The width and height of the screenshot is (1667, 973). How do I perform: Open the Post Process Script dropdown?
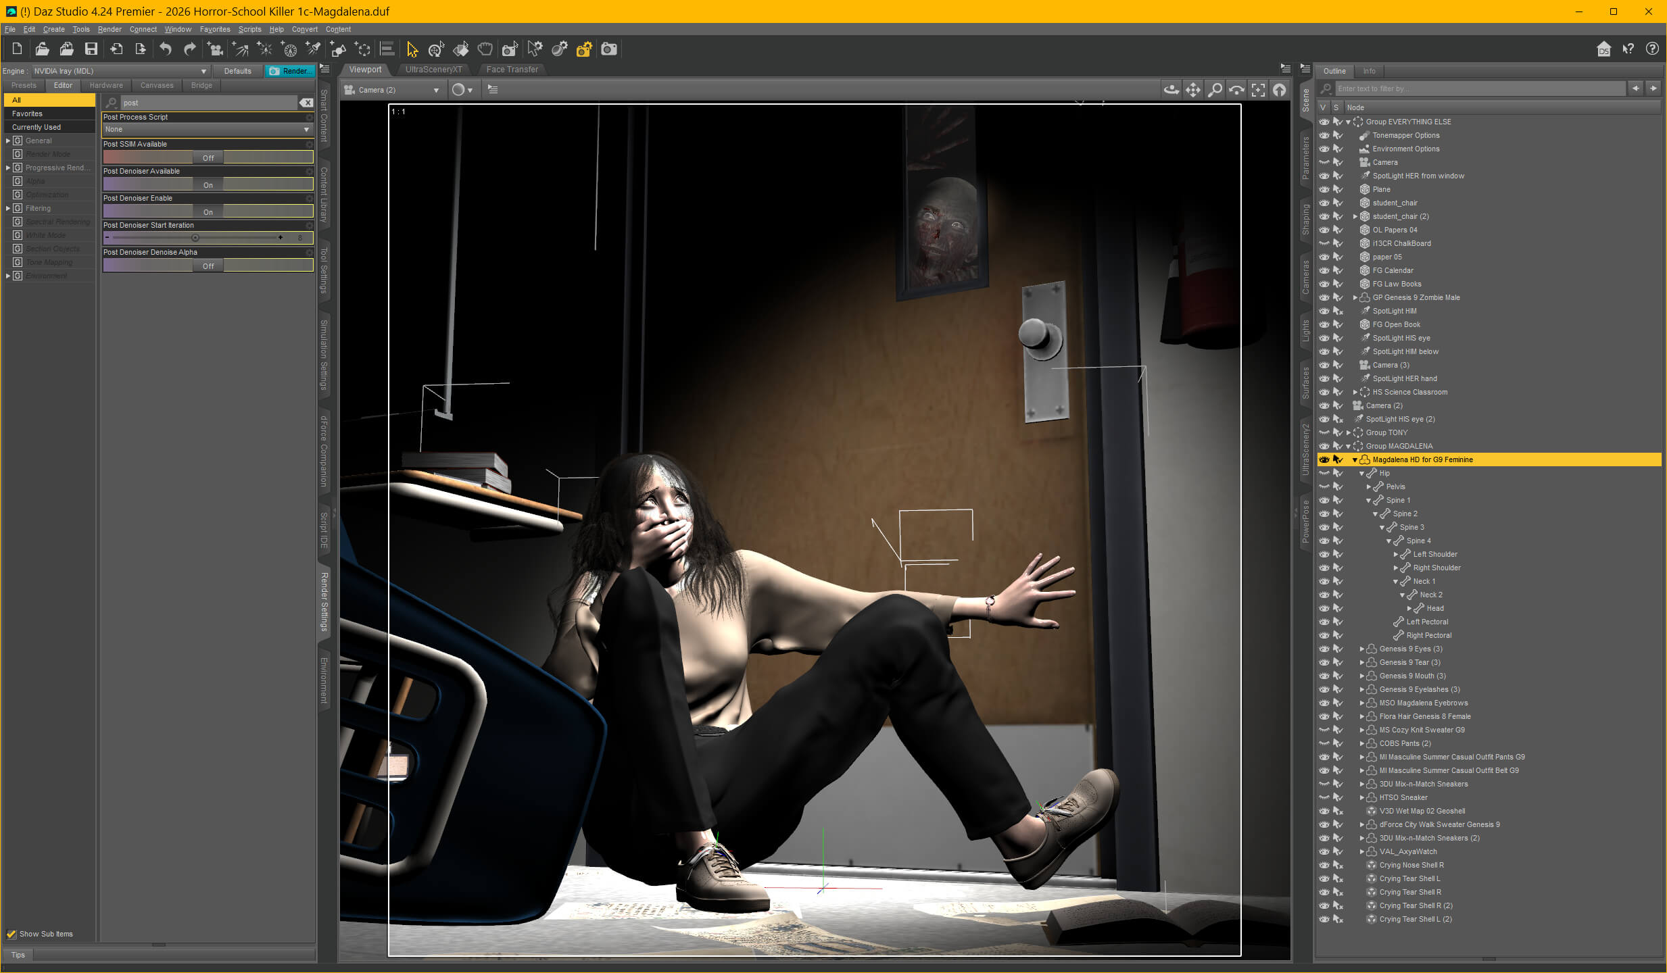click(x=207, y=129)
